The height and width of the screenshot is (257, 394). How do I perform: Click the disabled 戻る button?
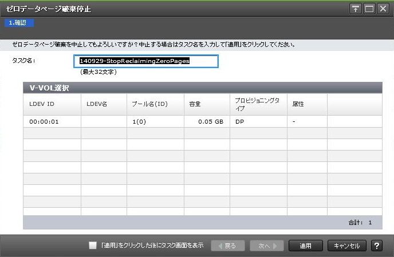[x=228, y=246]
